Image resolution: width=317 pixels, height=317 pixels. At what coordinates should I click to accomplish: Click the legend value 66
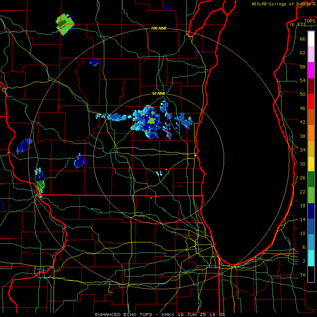point(303,39)
